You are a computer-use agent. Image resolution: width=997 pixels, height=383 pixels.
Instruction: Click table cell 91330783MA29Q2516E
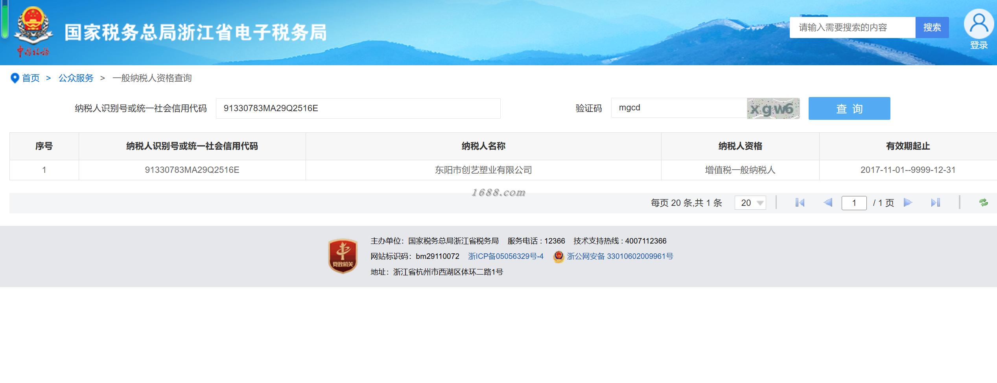pyautogui.click(x=192, y=170)
